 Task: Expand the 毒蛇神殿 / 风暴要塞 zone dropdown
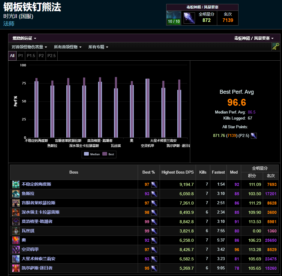pyautogui.click(x=254, y=38)
